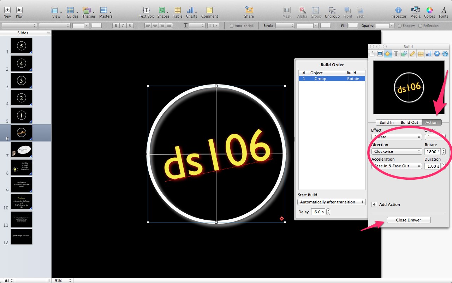Switch to Build Out tab

pyautogui.click(x=409, y=122)
